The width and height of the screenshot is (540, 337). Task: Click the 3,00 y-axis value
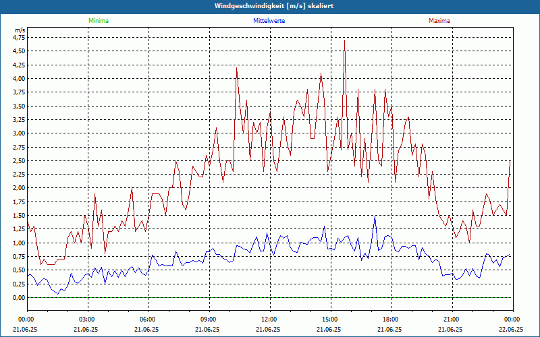point(20,133)
